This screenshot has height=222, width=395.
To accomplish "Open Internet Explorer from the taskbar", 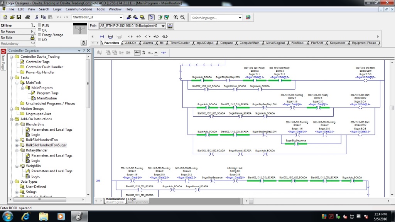I will [26, 216].
